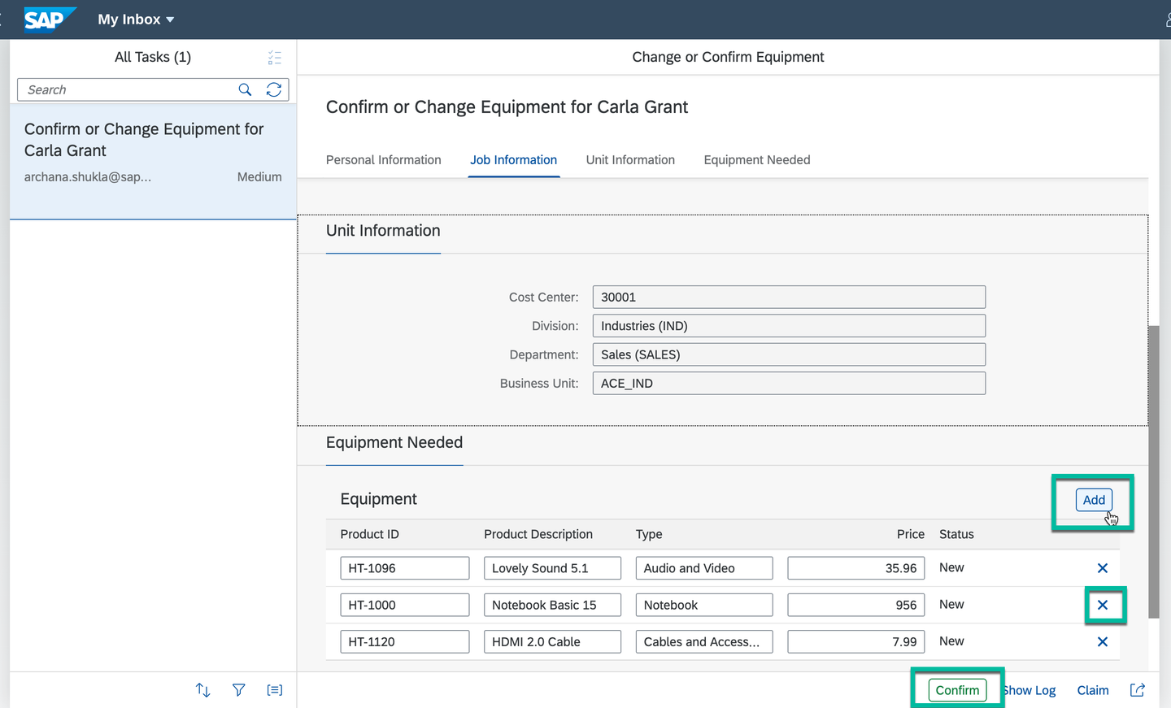This screenshot has height=708, width=1171.
Task: Click the Cost Center field showing 30001
Action: (789, 297)
